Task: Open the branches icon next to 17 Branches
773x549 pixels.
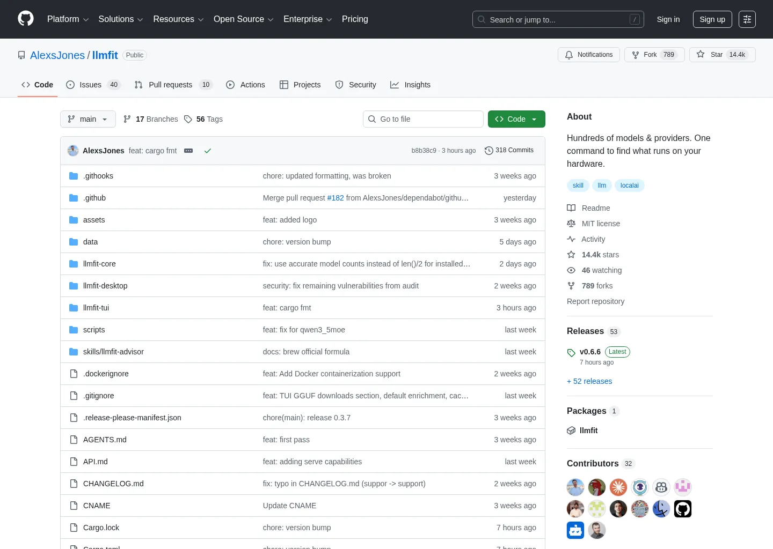Action: [x=127, y=119]
